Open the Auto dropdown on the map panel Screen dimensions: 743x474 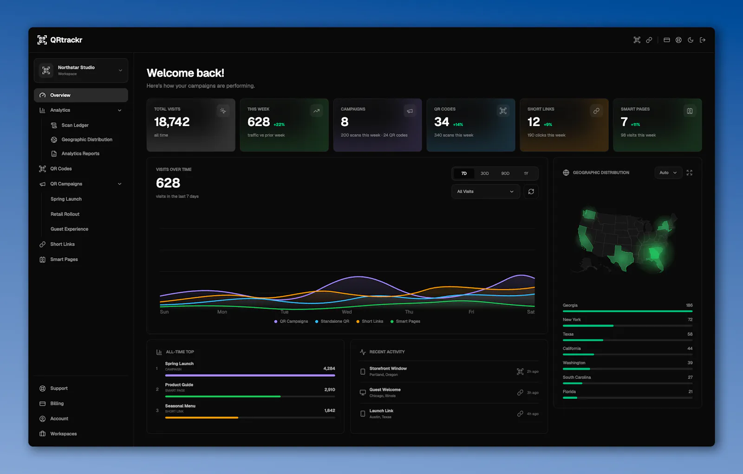click(x=668, y=173)
